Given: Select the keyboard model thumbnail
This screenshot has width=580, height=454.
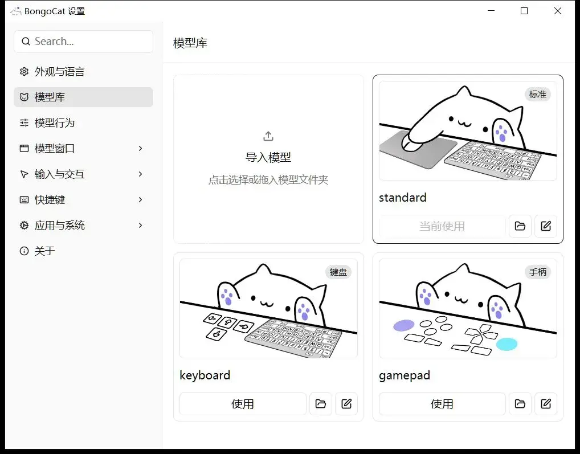Looking at the screenshot, I should tap(268, 308).
